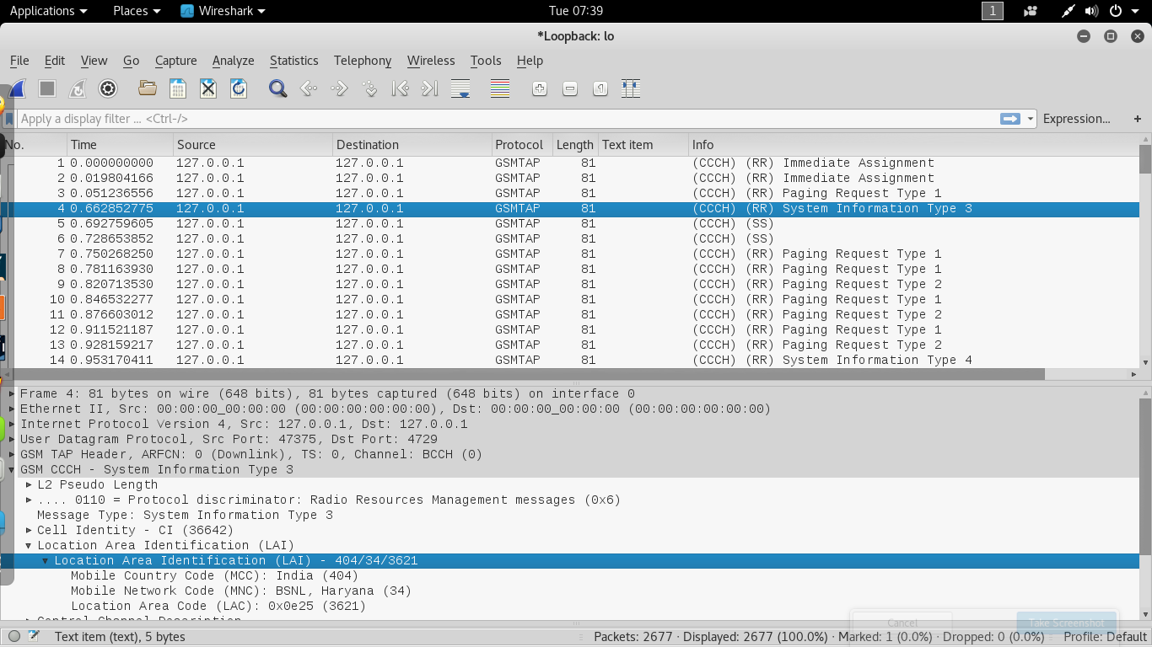Open the Telephony menu

362,61
